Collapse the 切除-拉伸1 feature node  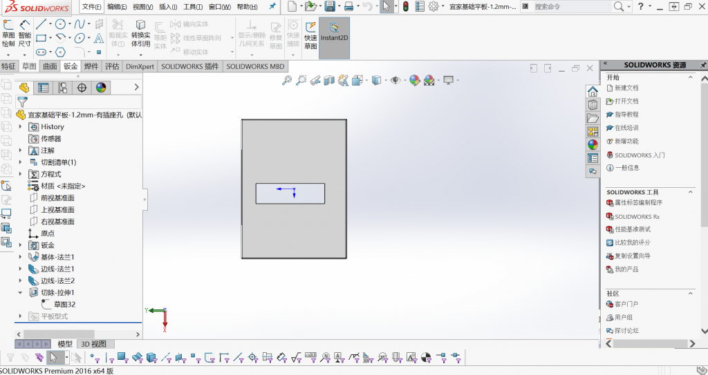pyautogui.click(x=21, y=293)
